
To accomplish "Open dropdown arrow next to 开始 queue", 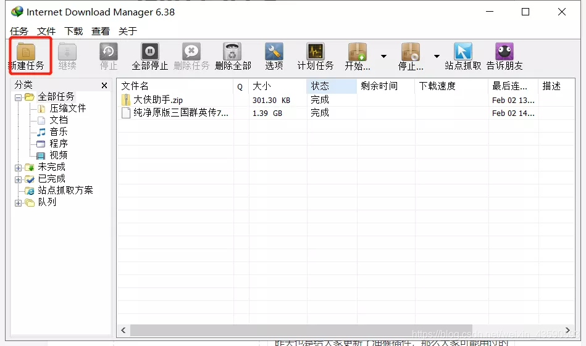I will 383,56.
